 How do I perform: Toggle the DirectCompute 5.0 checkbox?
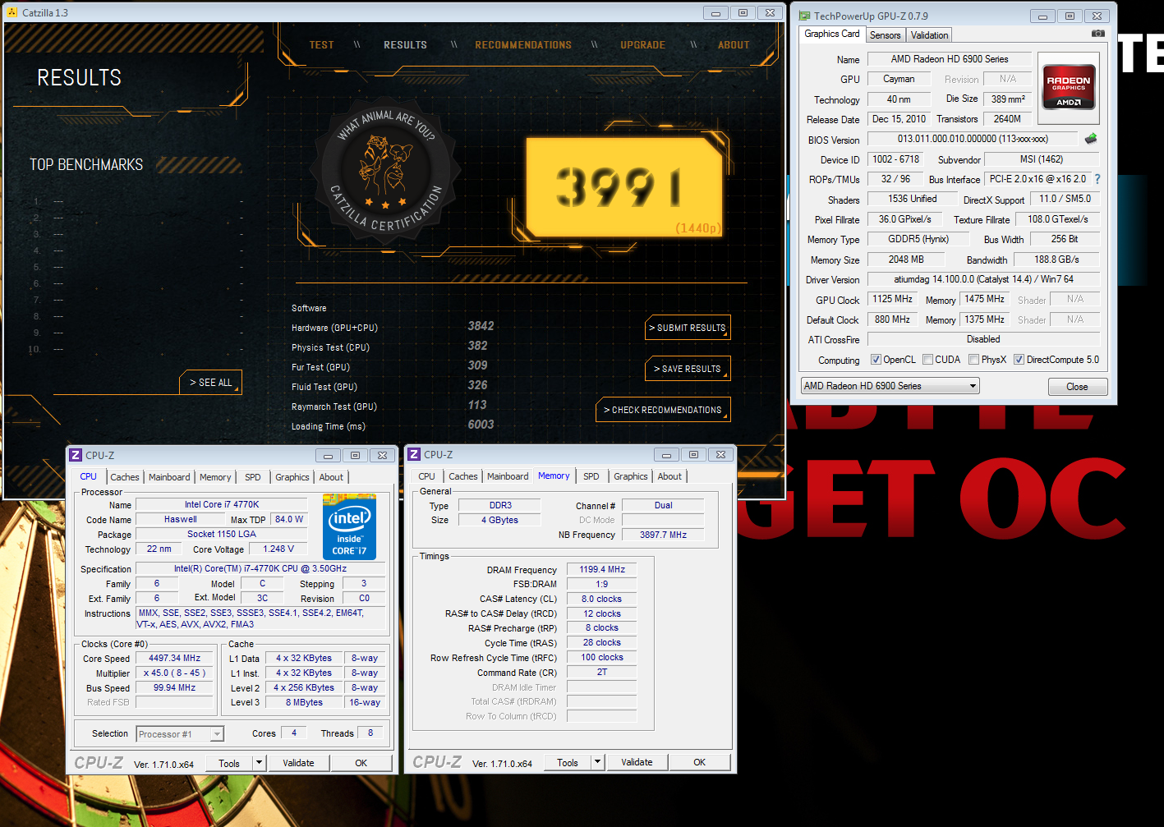(1019, 360)
